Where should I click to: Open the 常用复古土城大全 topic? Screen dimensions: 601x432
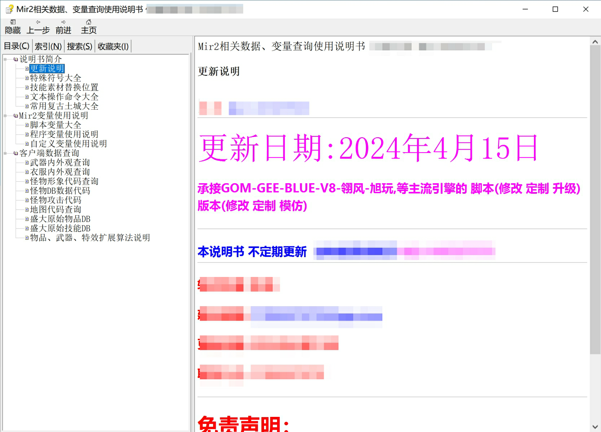click(x=64, y=106)
